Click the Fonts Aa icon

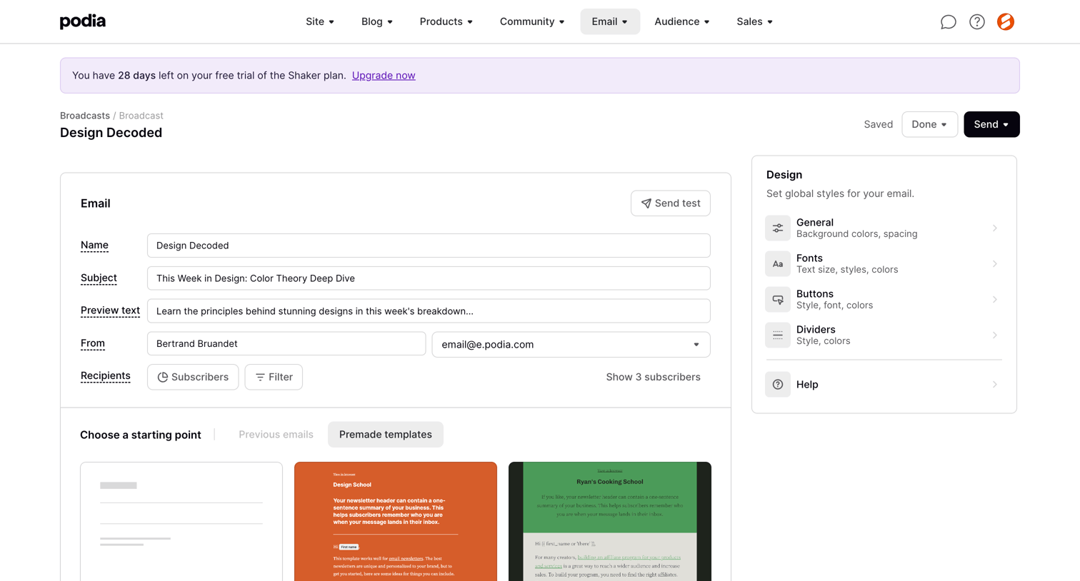(778, 264)
